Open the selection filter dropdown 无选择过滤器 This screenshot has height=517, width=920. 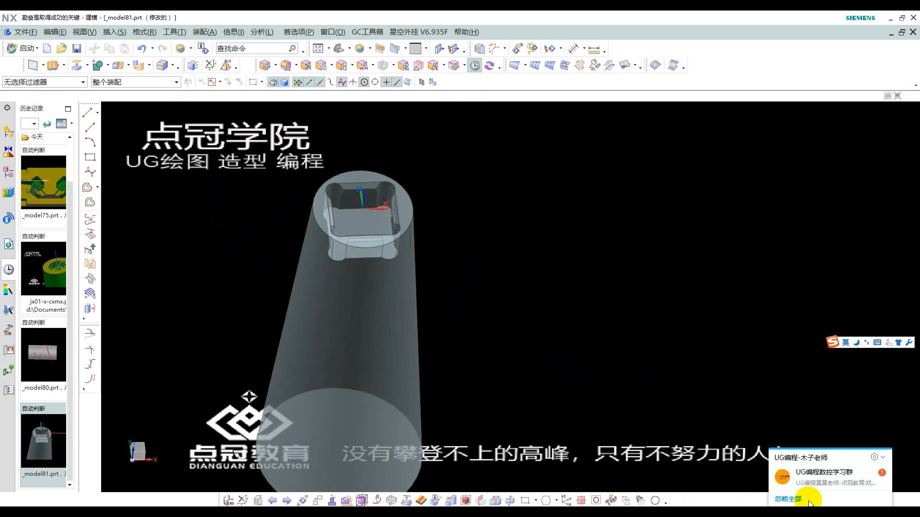[84, 82]
